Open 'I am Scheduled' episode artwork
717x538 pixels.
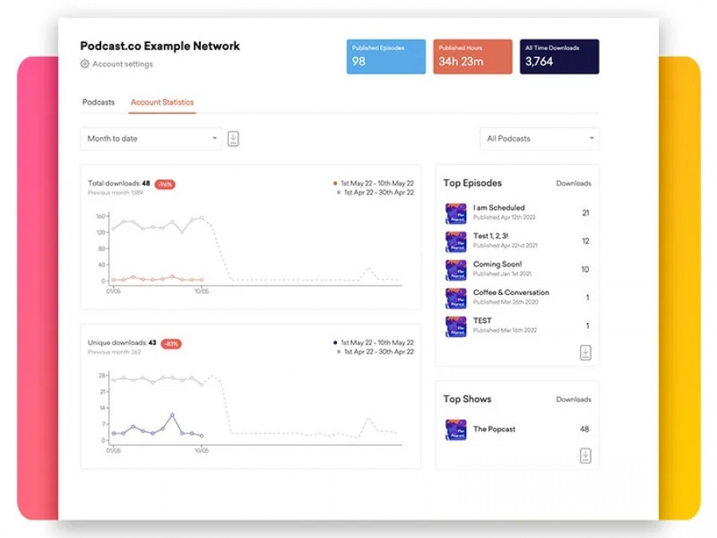pos(456,213)
